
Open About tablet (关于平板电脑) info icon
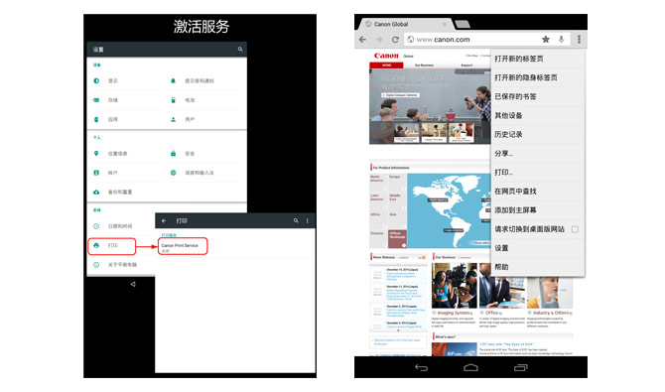(x=96, y=265)
